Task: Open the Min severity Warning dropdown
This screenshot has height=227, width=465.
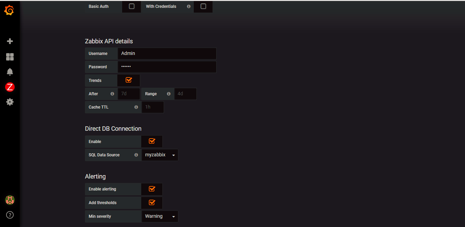Action: click(x=160, y=216)
